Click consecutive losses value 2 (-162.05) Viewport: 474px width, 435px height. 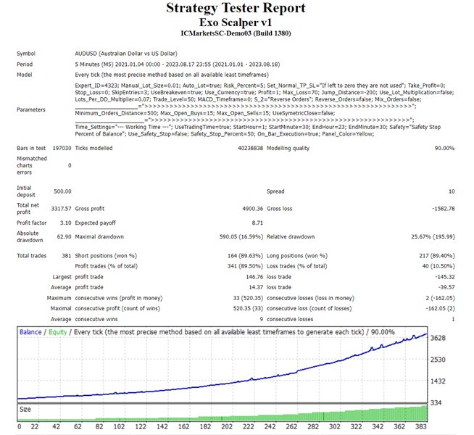440,298
